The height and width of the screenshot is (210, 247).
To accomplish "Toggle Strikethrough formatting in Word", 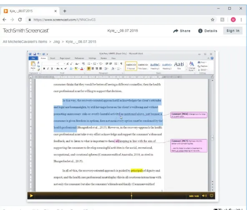I will [58, 68].
